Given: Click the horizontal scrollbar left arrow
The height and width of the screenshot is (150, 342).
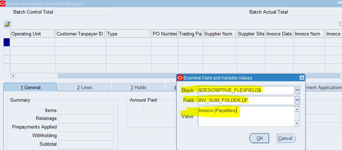Looking at the screenshot, I should 13,76.
